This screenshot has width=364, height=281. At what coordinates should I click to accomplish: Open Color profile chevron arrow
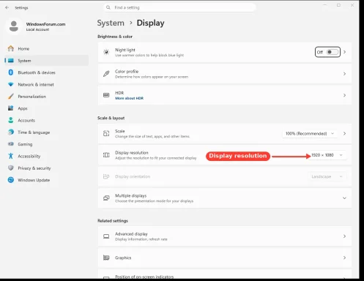pyautogui.click(x=344, y=74)
